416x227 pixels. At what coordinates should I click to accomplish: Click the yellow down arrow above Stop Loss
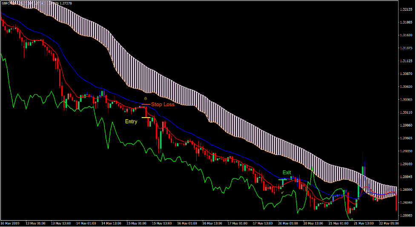point(145,99)
